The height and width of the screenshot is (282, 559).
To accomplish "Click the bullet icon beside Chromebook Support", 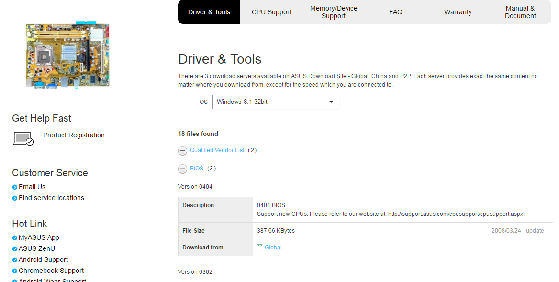I will [x=15, y=271].
